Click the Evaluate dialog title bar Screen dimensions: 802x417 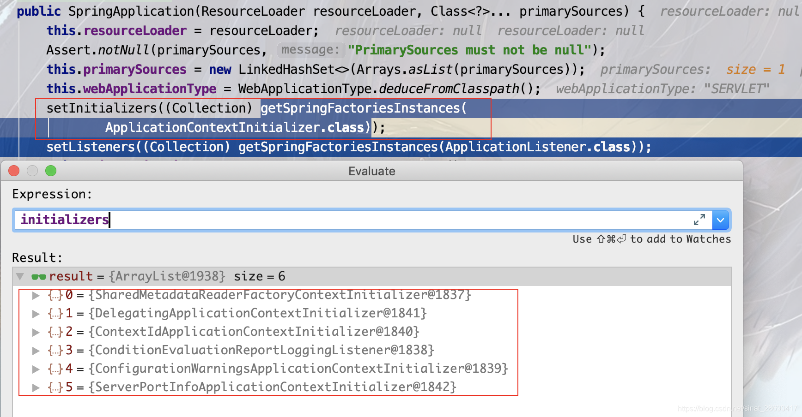click(x=372, y=171)
